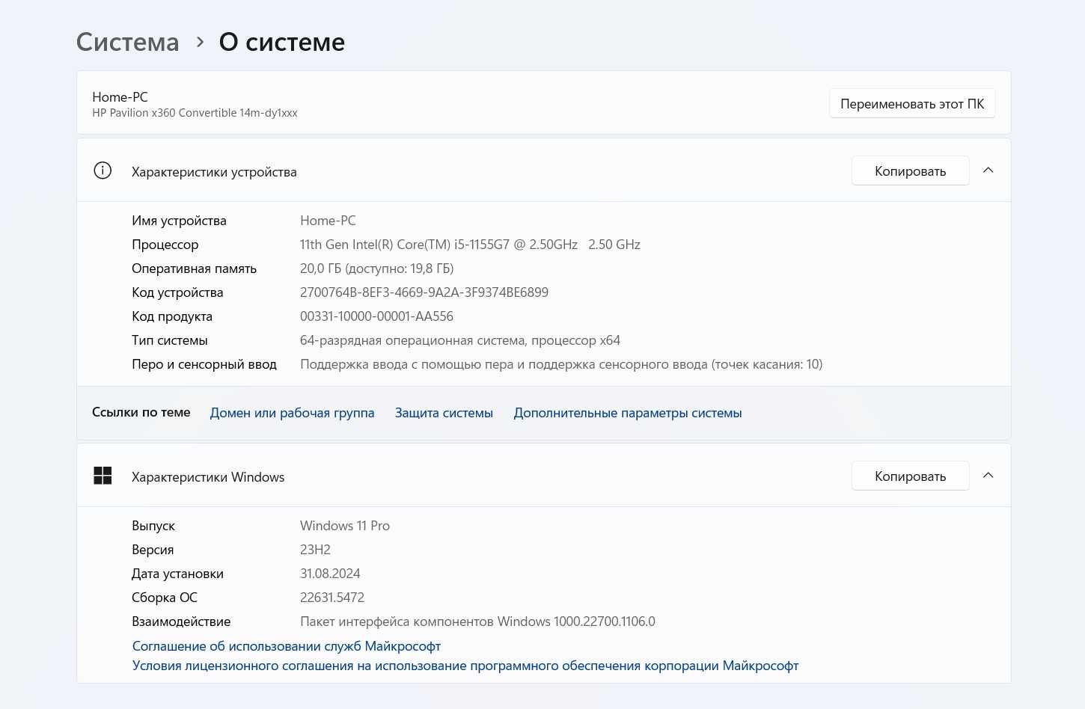Open Условия лицензионного соглашения link

pos(465,666)
